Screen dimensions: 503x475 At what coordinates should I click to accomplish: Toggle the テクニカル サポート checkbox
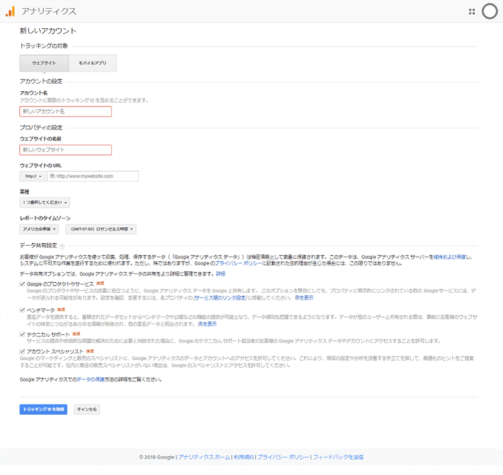tap(22, 334)
